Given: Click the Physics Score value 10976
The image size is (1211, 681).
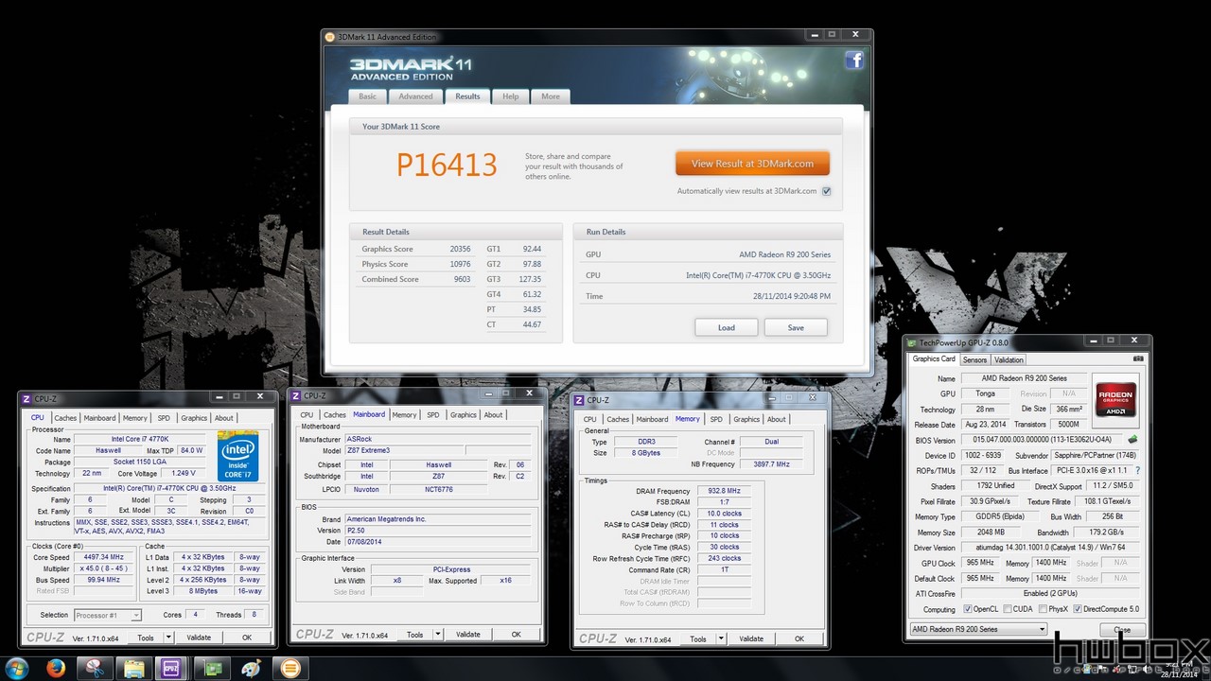Looking at the screenshot, I should 461,264.
